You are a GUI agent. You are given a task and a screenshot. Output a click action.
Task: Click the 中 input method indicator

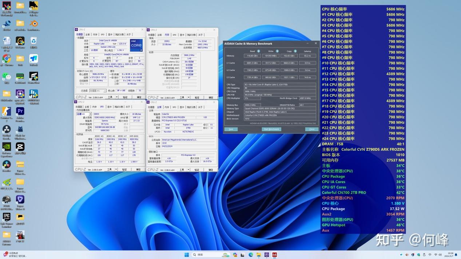(430, 255)
